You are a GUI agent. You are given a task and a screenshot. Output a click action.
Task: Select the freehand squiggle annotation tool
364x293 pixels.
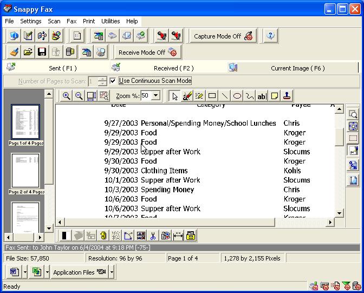click(x=250, y=96)
